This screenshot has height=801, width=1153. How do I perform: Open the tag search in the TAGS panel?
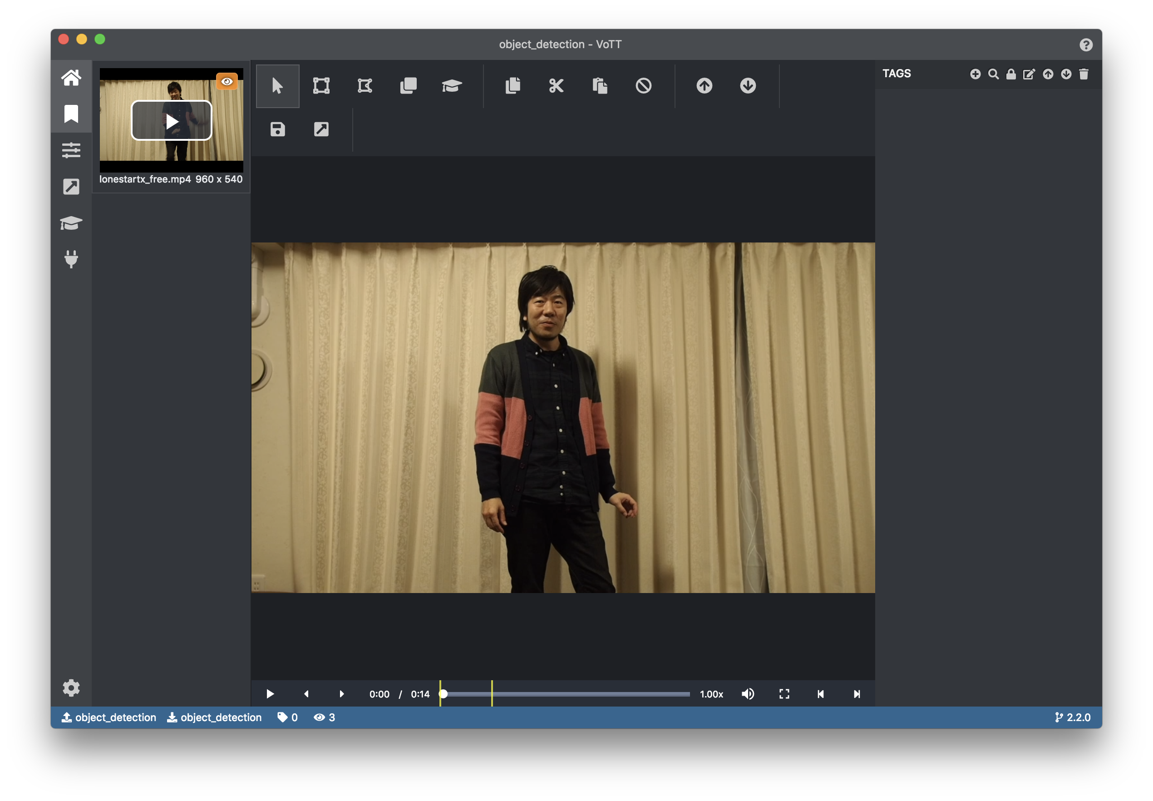pos(994,74)
